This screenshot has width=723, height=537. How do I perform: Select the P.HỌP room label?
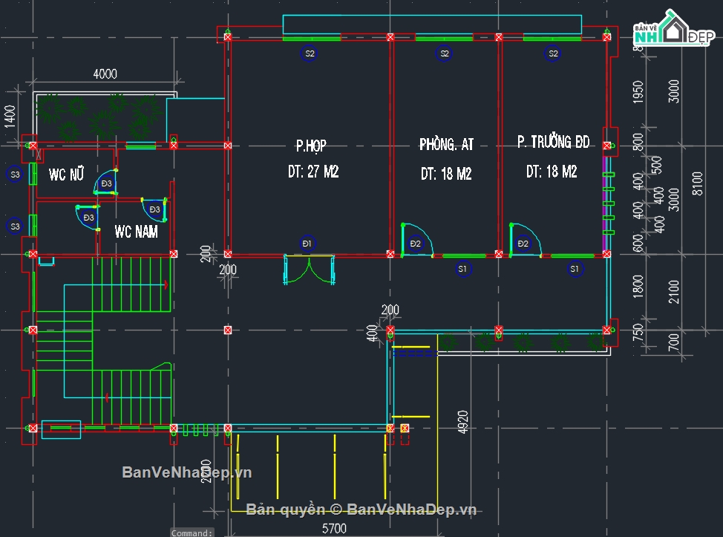point(311,146)
